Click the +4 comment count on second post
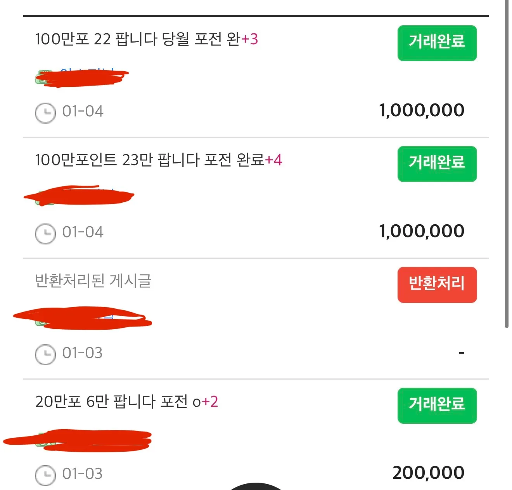This screenshot has width=512, height=490. click(273, 160)
